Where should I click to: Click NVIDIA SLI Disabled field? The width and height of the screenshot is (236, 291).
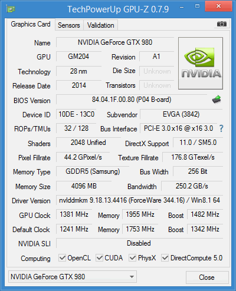pos(139,243)
